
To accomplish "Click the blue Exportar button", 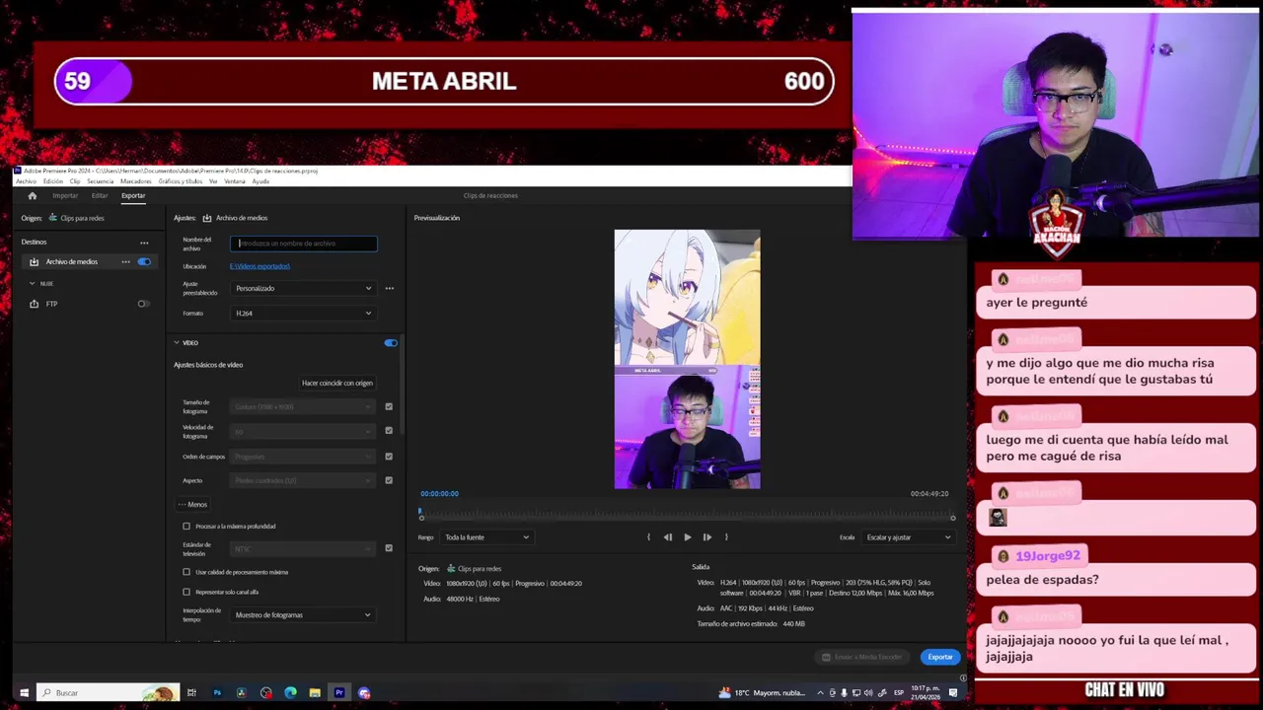I will [x=940, y=657].
